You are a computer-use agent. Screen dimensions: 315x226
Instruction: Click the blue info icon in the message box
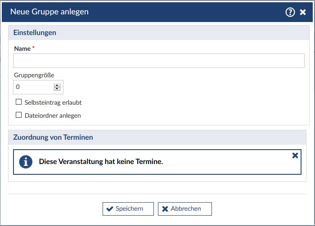[x=26, y=162]
